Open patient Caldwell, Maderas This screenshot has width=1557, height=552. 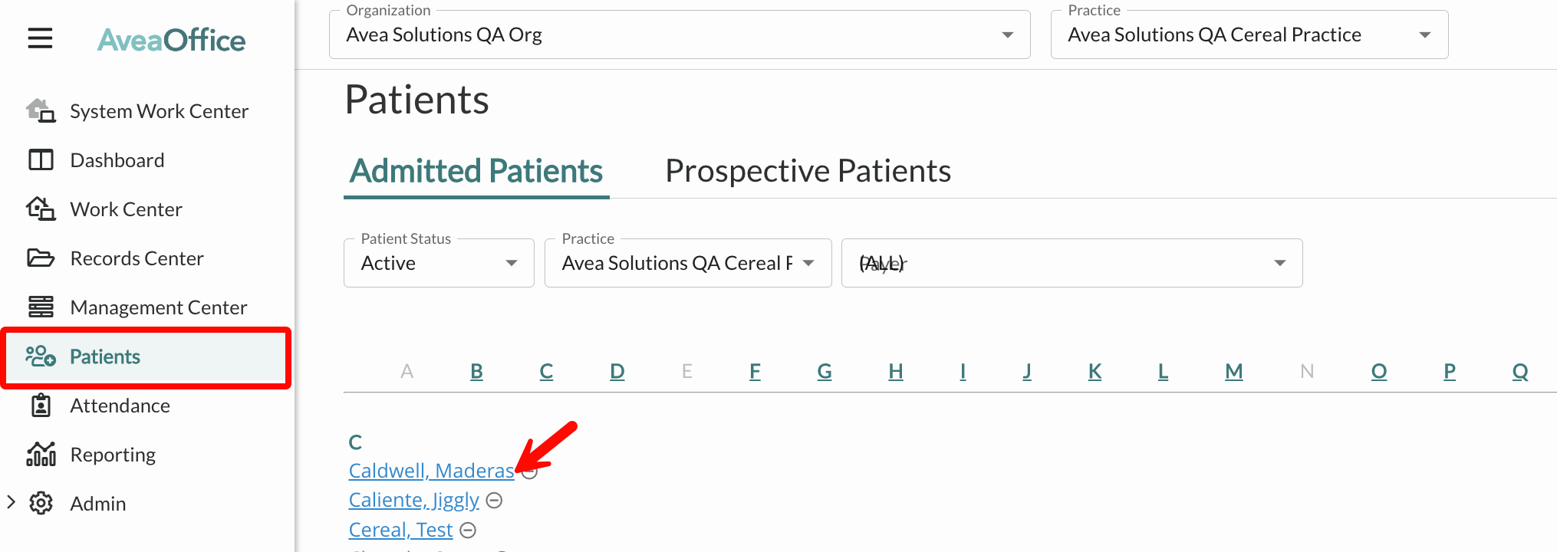point(431,471)
